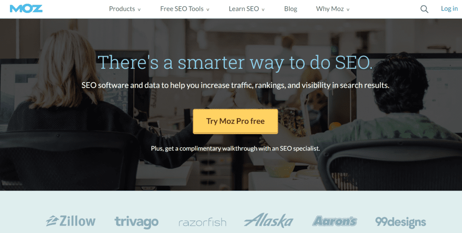The width and height of the screenshot is (462, 233).
Task: Select the Zillow customer logo
Action: click(x=71, y=221)
